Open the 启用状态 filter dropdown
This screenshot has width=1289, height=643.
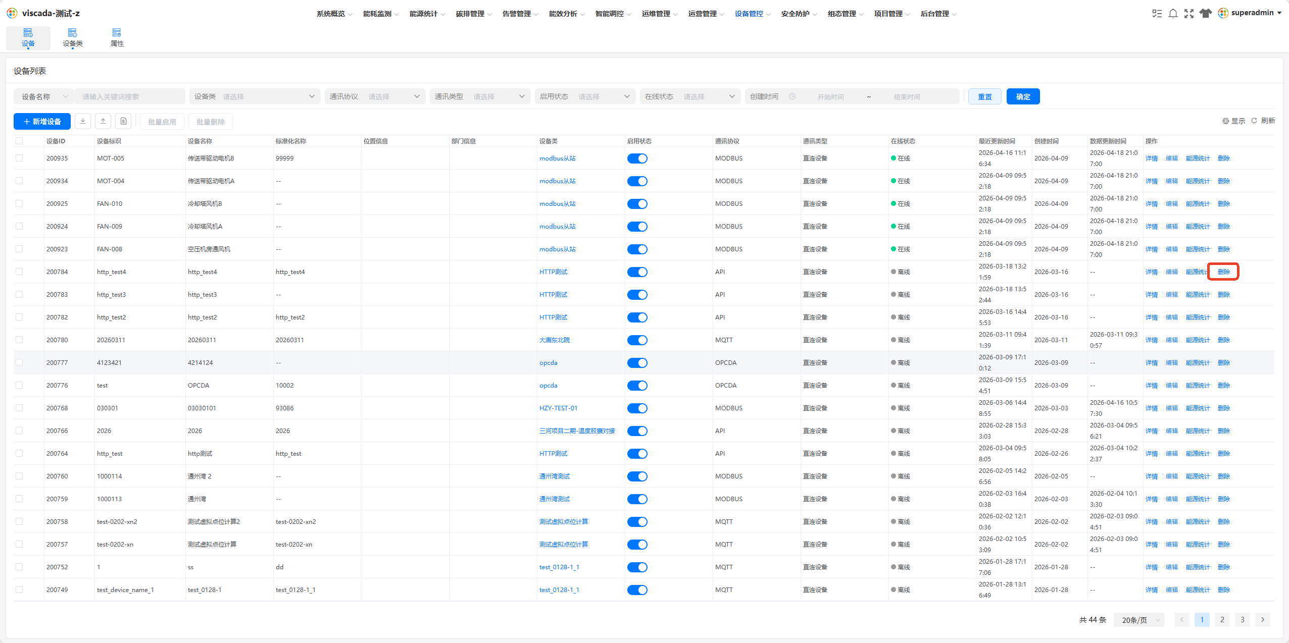coord(585,96)
